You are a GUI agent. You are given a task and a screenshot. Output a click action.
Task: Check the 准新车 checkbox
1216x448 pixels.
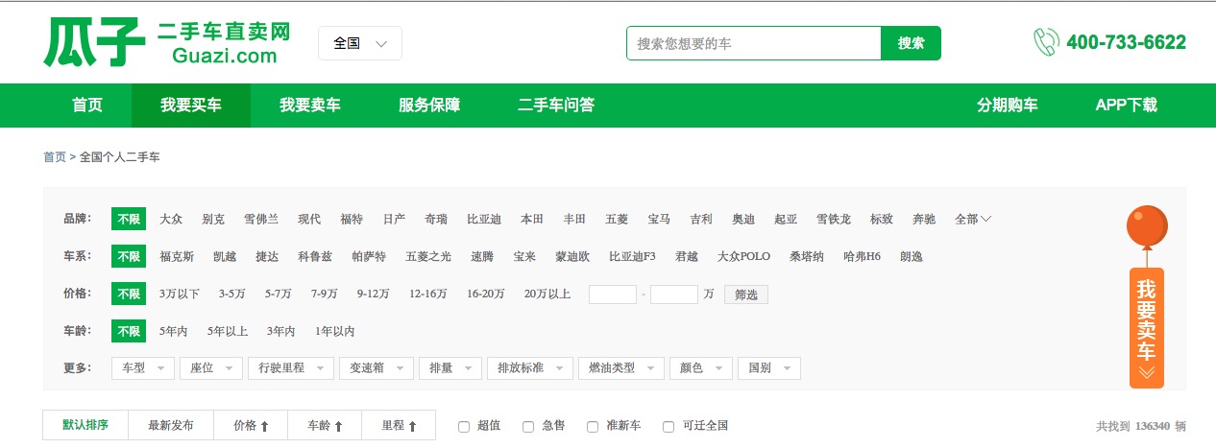593,426
